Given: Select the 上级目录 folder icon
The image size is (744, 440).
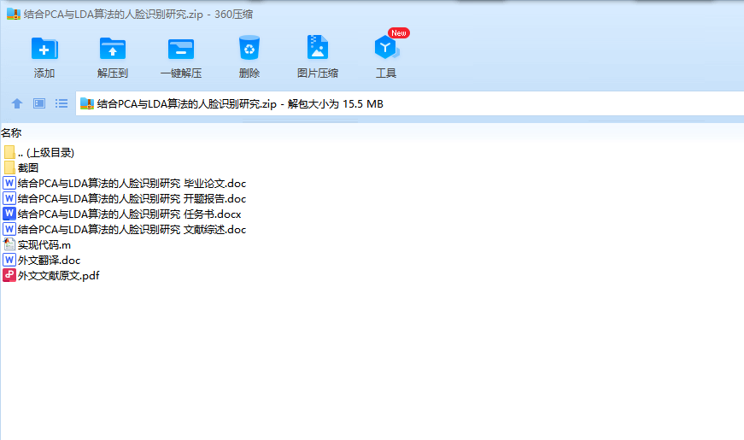Looking at the screenshot, I should tap(9, 152).
